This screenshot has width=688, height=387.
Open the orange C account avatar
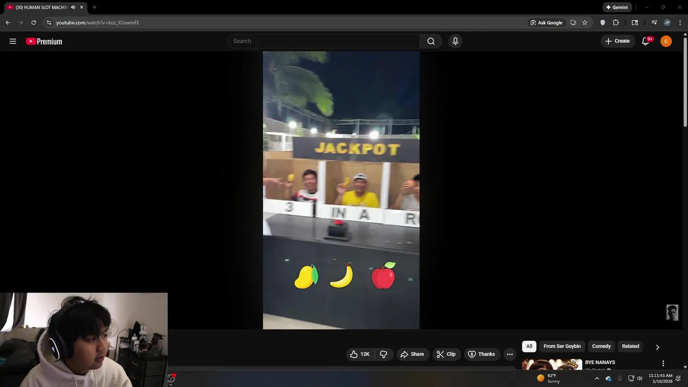click(666, 41)
